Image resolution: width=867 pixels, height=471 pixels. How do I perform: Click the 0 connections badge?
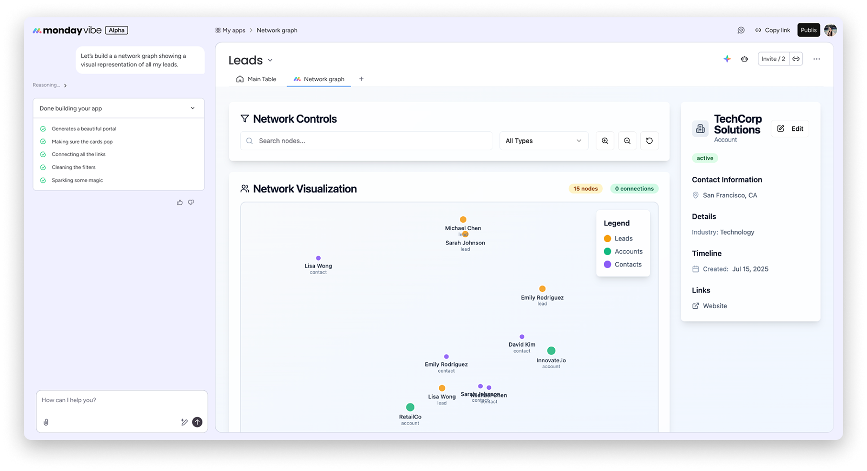tap(634, 189)
